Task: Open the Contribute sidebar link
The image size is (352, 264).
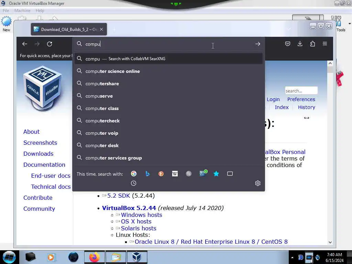Action: pyautogui.click(x=38, y=198)
